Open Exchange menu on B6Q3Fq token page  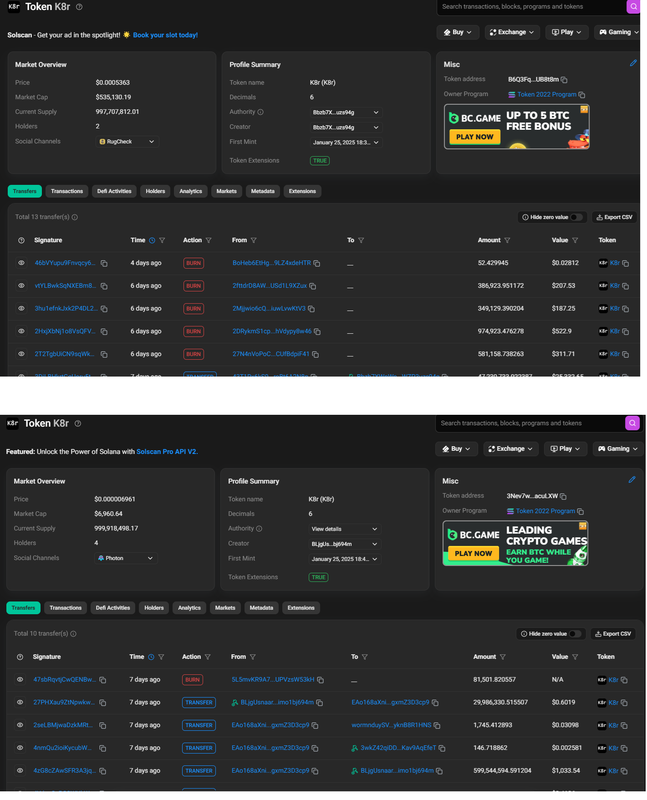coord(512,32)
